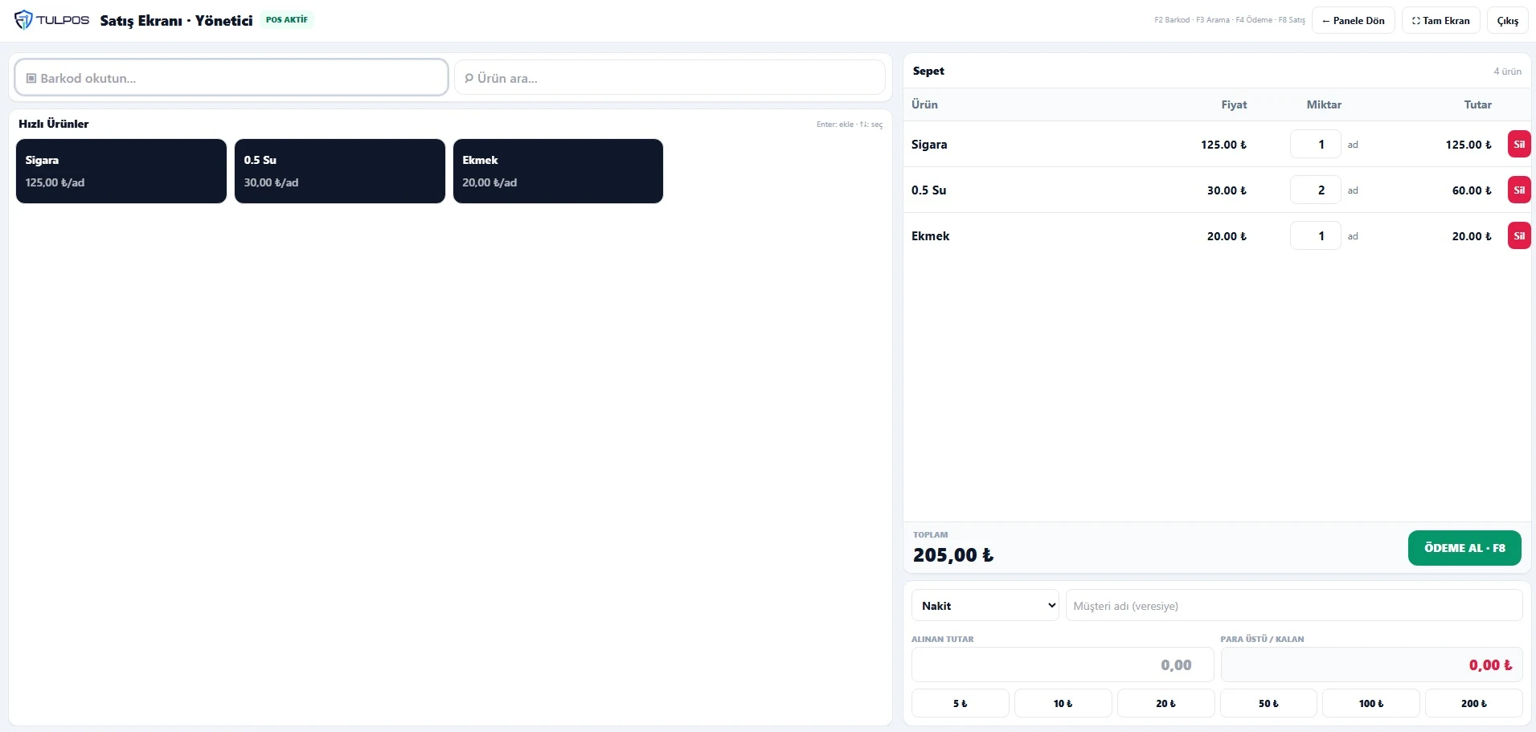The image size is (1536, 732).
Task: Click Panele Dön button
Action: tap(1354, 21)
